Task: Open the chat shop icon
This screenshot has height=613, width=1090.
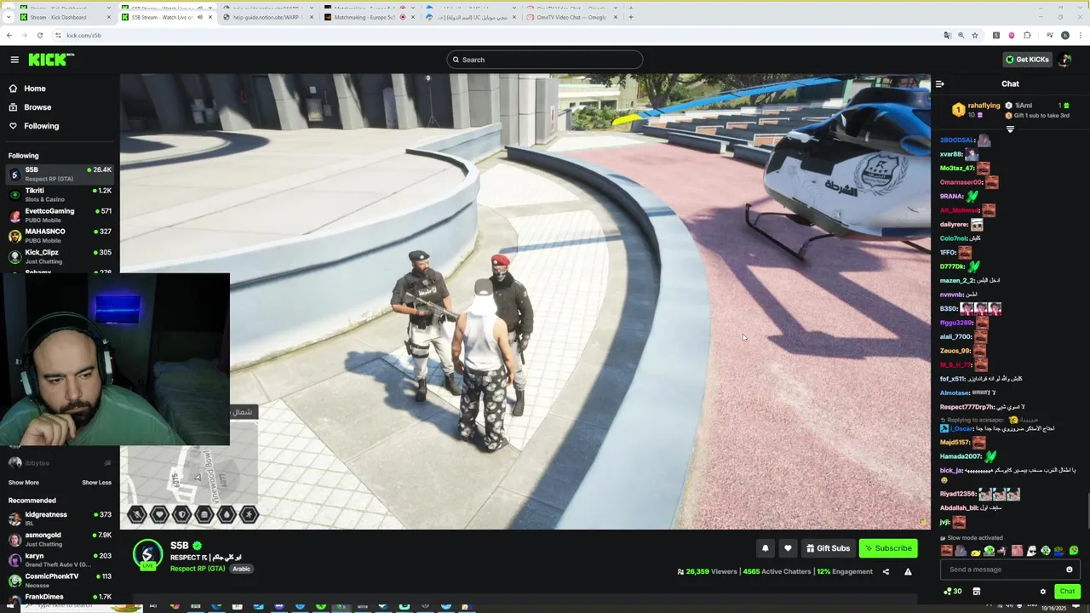Action: point(977,592)
